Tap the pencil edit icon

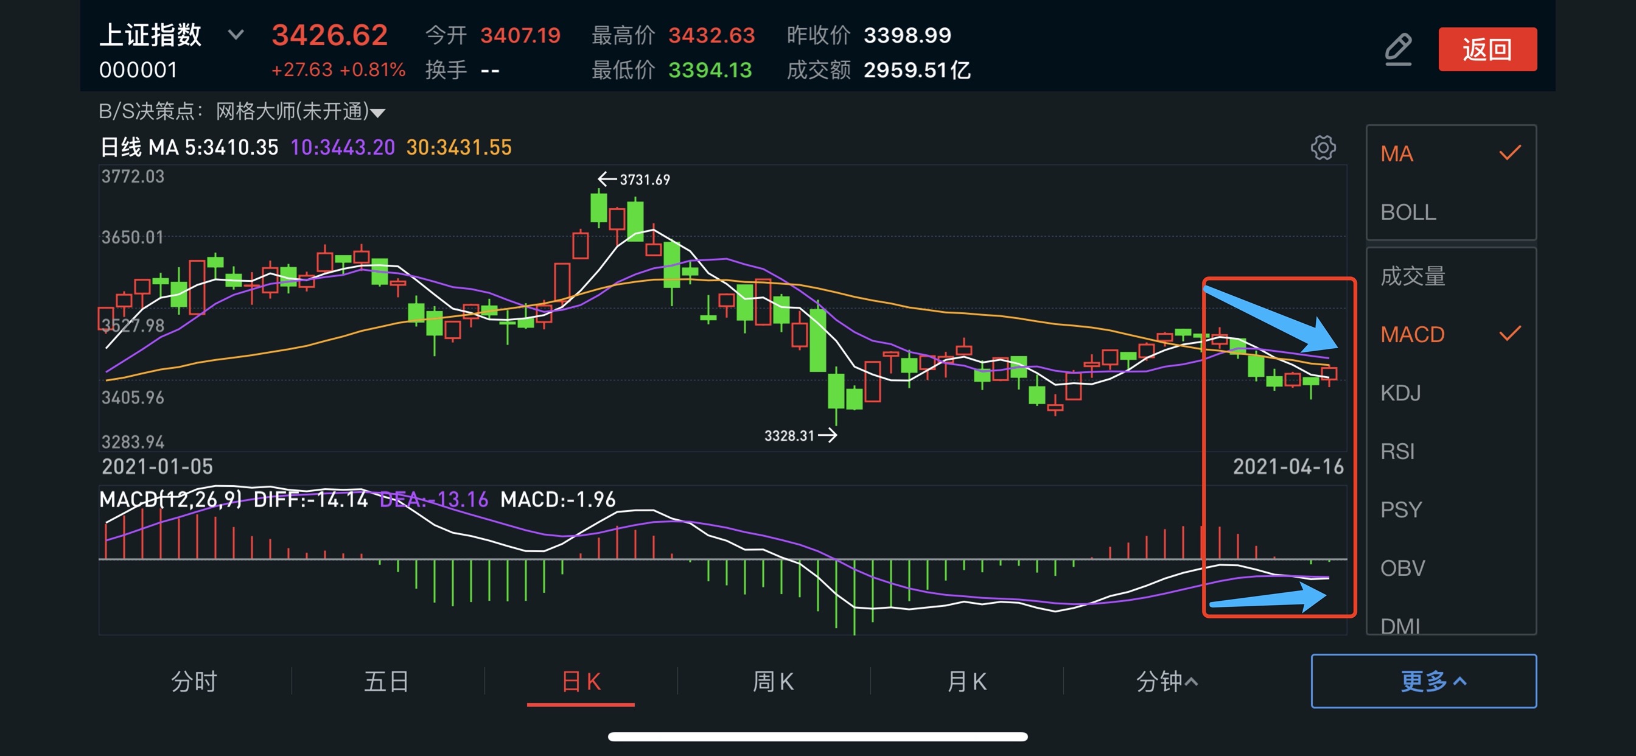point(1398,49)
